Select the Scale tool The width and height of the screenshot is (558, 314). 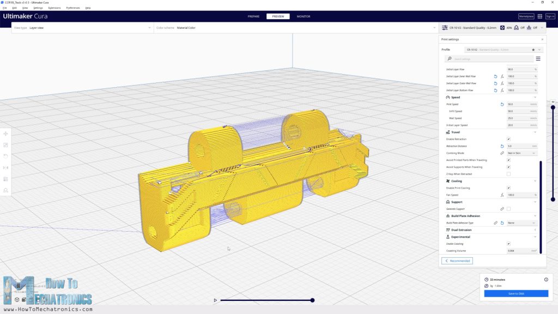[5, 144]
